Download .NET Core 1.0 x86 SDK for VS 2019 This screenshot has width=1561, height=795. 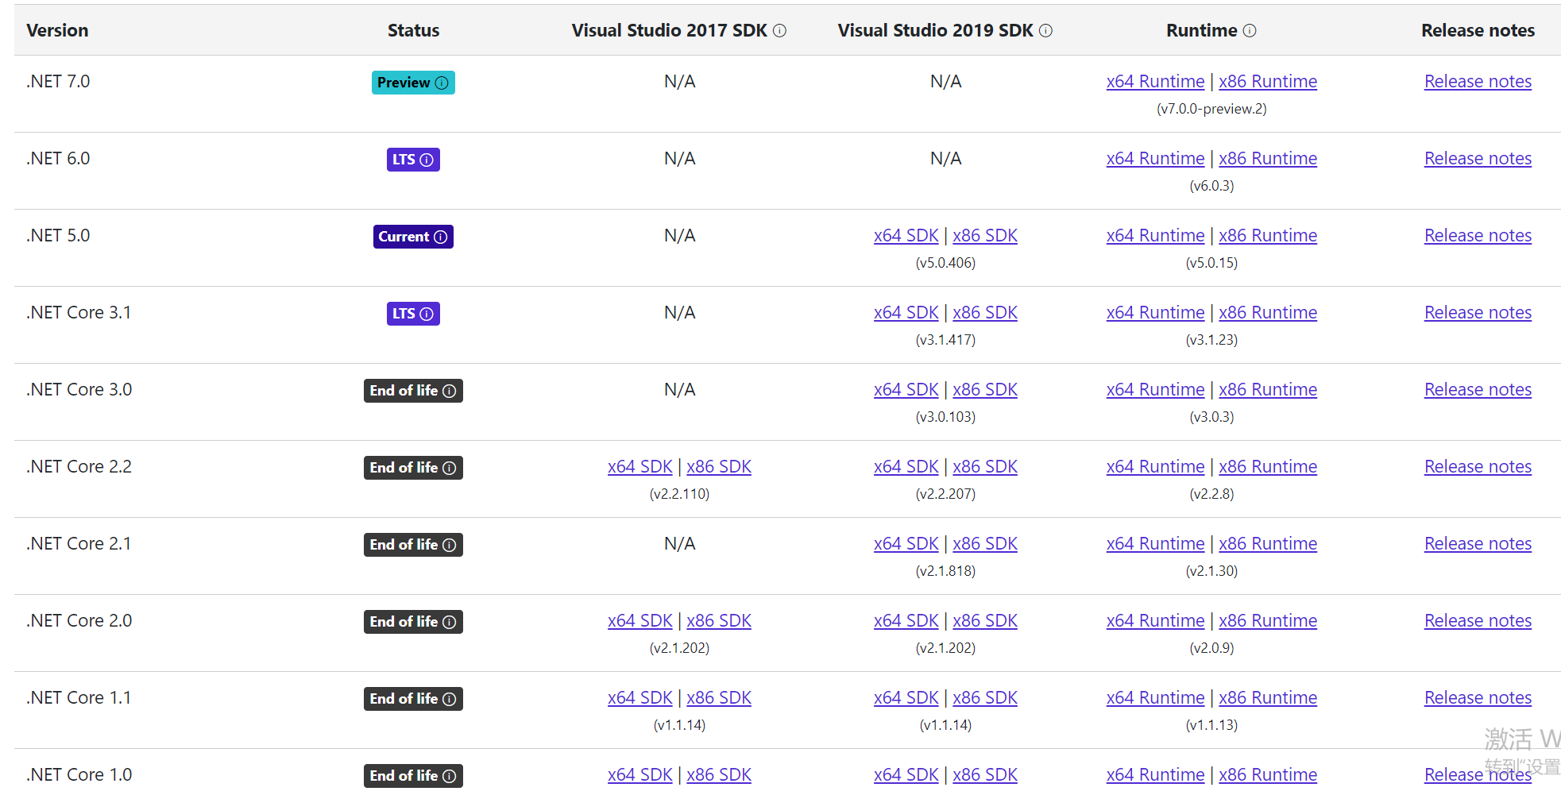pos(985,774)
